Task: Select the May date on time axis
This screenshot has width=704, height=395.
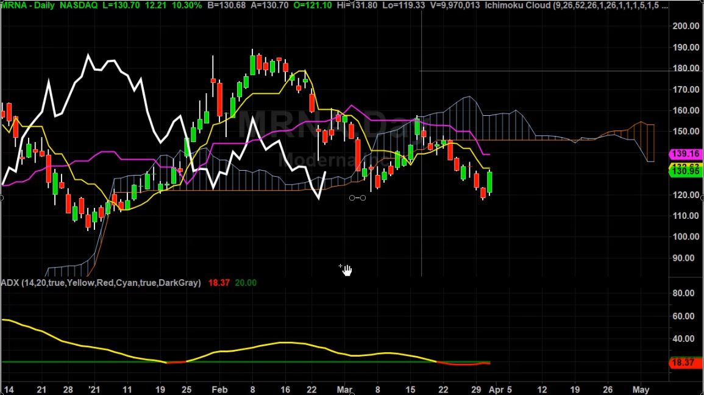Action: pyautogui.click(x=640, y=389)
